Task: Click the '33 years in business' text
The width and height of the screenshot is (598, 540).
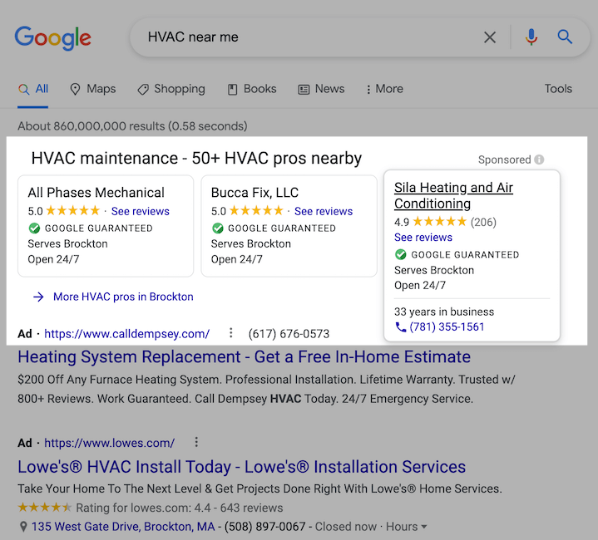Action: coord(444,312)
